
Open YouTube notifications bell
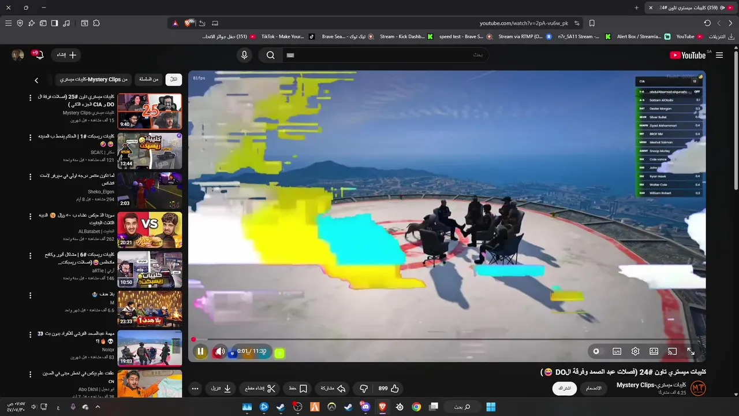pos(39,55)
